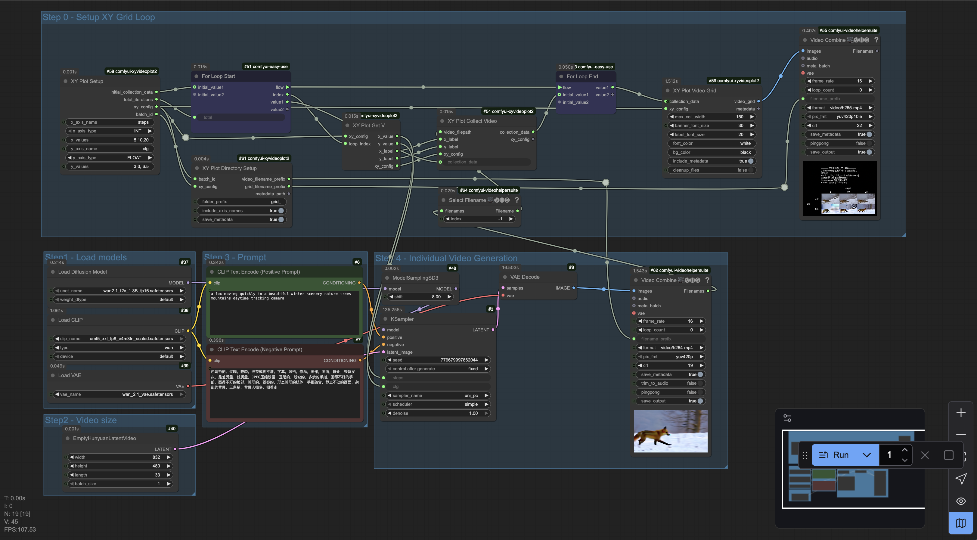Viewport: 977px width, 540px height.
Task: Open format video/h265-mp4 dropdown
Action: coord(840,108)
